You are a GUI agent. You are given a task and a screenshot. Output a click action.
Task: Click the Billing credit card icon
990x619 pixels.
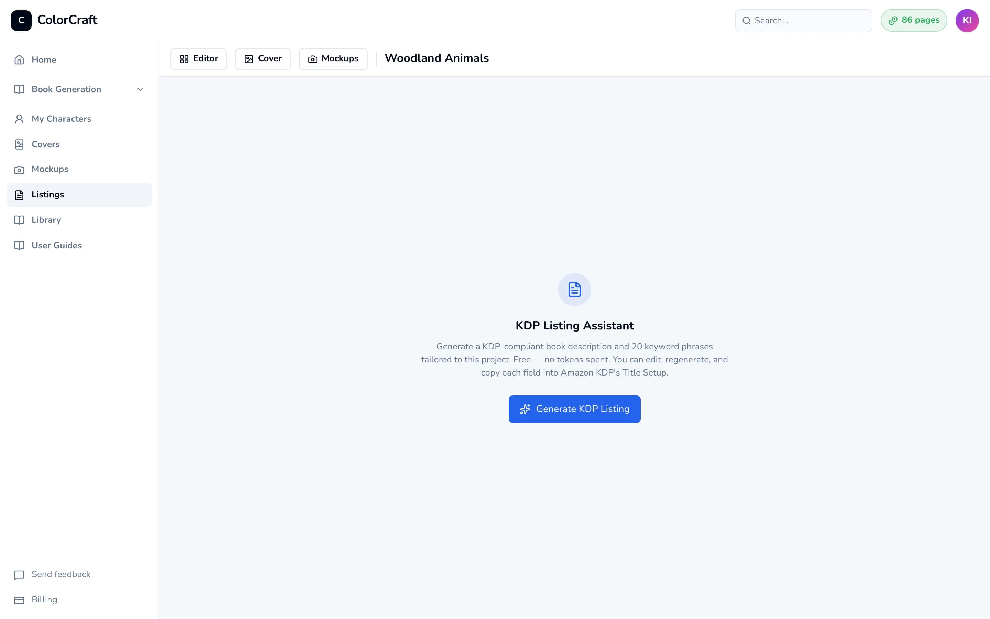coord(19,600)
